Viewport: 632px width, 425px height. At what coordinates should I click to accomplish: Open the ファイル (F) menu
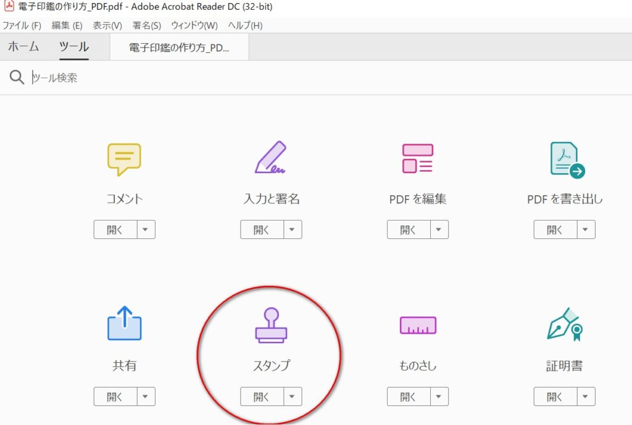click(22, 25)
